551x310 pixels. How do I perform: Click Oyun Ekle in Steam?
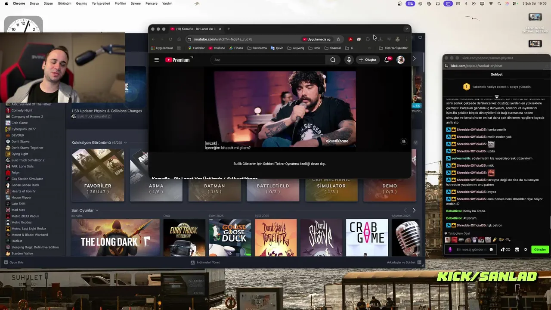pos(14,262)
